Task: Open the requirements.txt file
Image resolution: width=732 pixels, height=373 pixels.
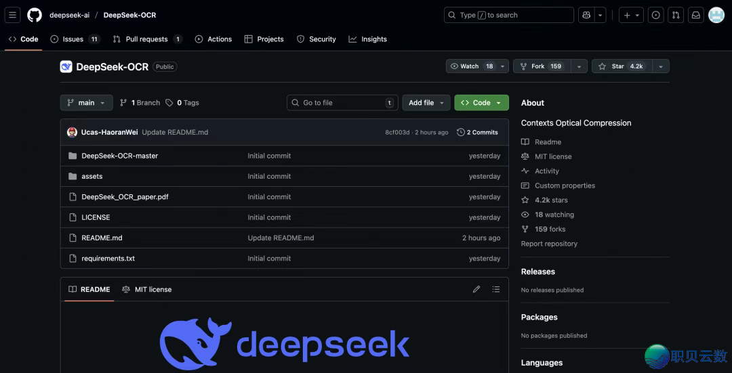Action: pos(108,259)
